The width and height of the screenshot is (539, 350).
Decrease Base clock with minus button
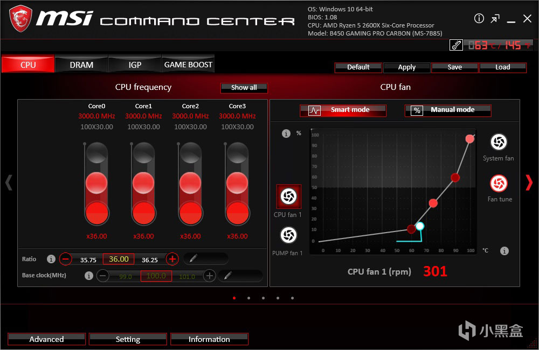(102, 276)
